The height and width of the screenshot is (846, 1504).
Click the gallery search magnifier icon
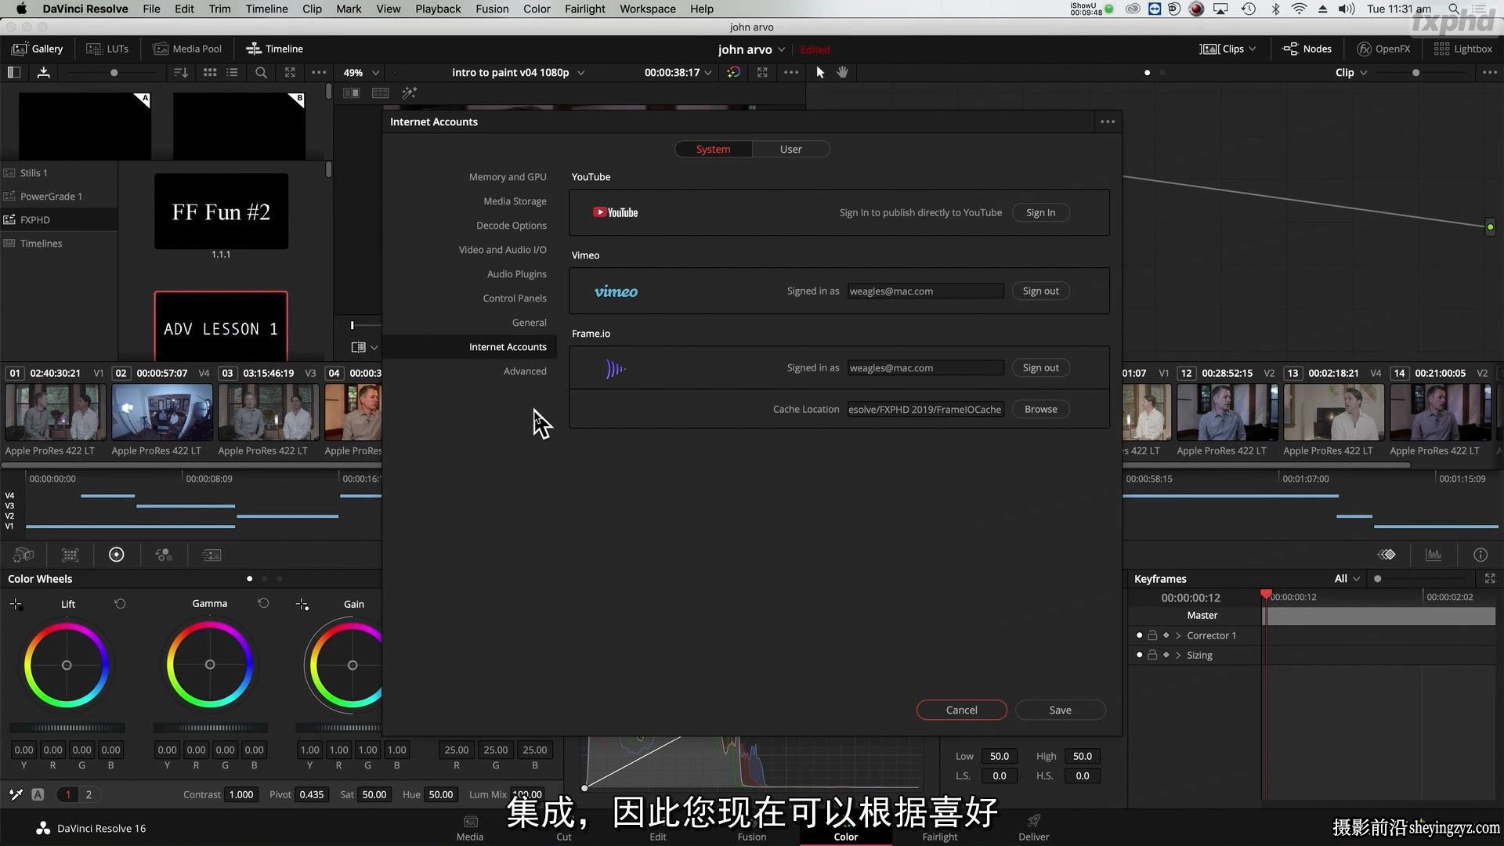[261, 72]
